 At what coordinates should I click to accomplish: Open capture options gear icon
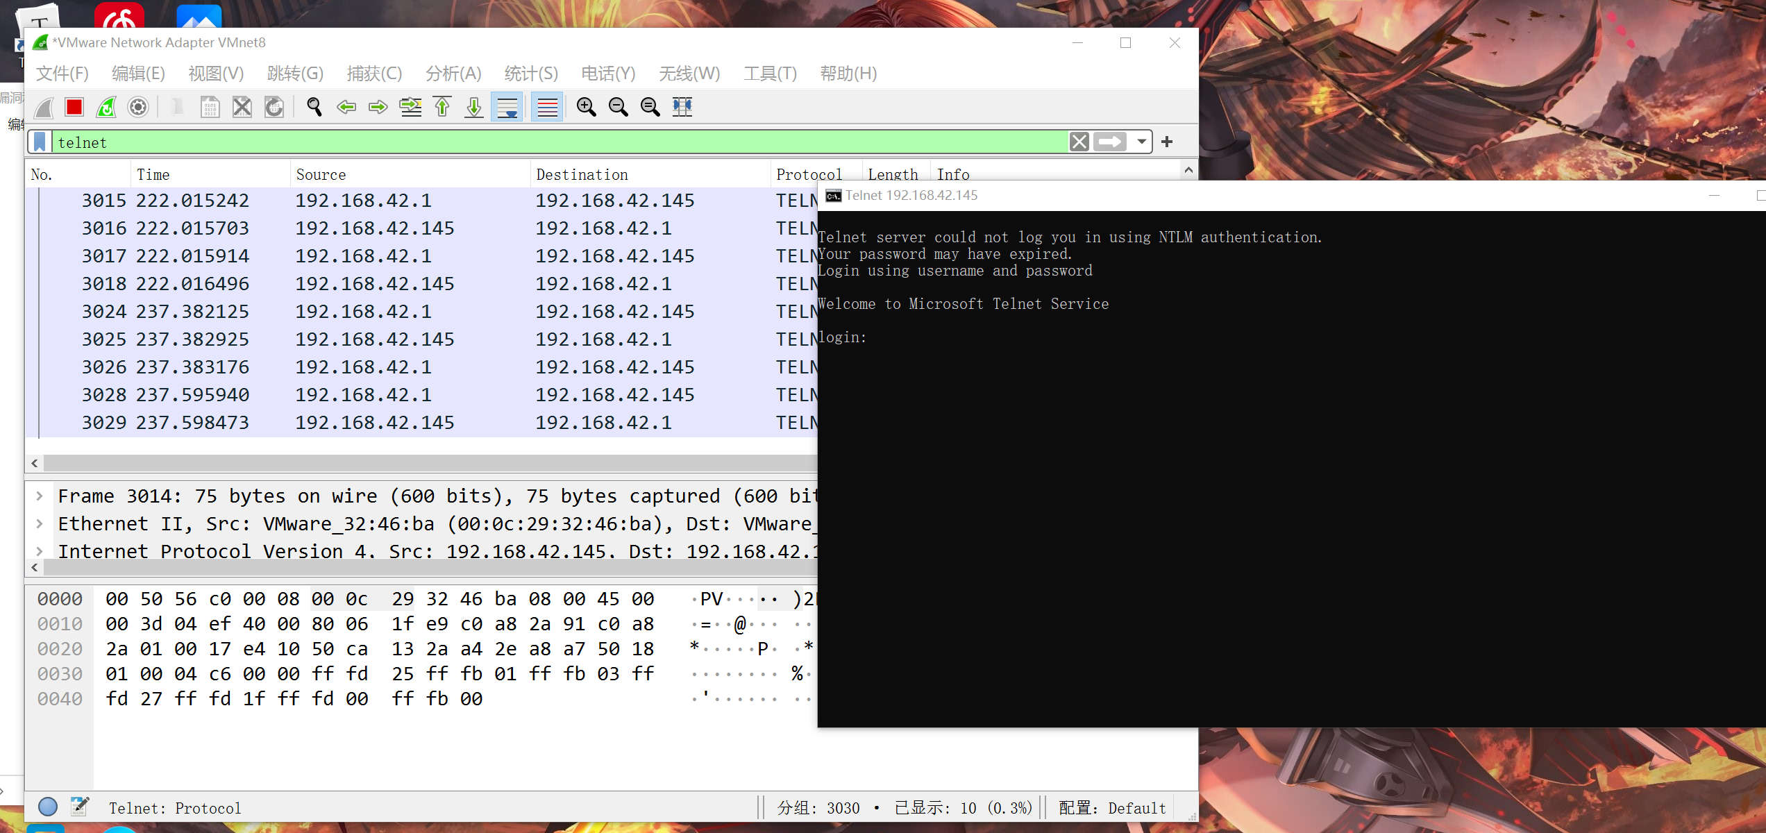[x=138, y=107]
